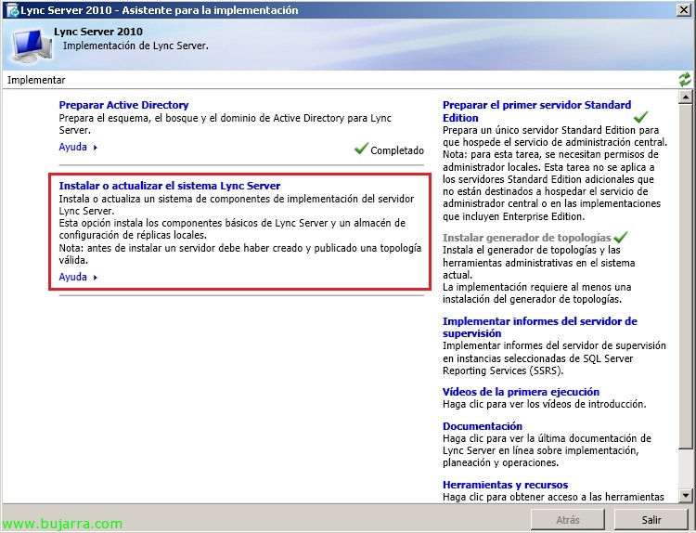Image resolution: width=696 pixels, height=533 pixels.
Task: Click the vertical scrollbar thumb
Action: click(686, 276)
